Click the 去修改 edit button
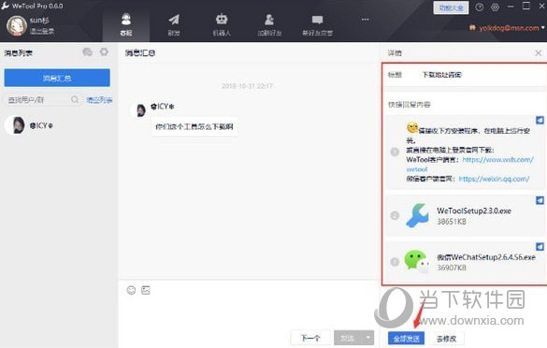The image size is (547, 348). pyautogui.click(x=446, y=339)
